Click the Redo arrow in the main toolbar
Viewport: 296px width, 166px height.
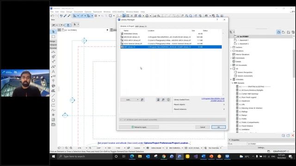coord(56,16)
